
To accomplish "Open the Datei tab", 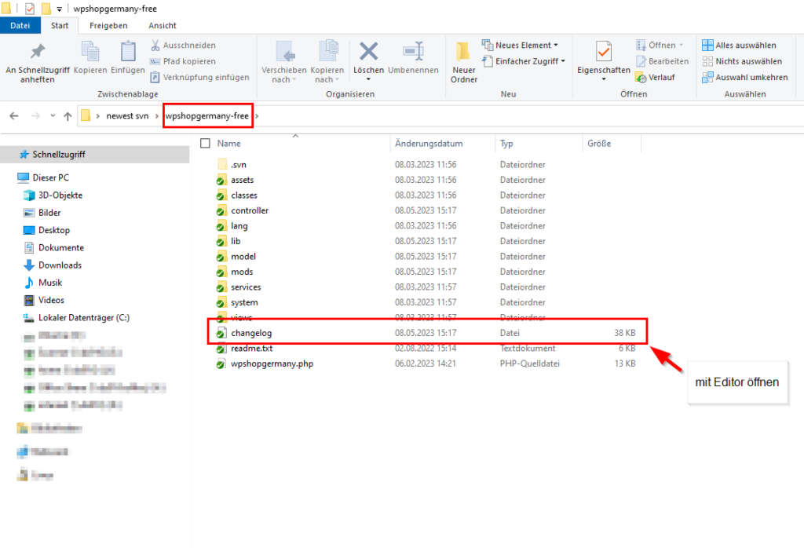I will point(20,25).
